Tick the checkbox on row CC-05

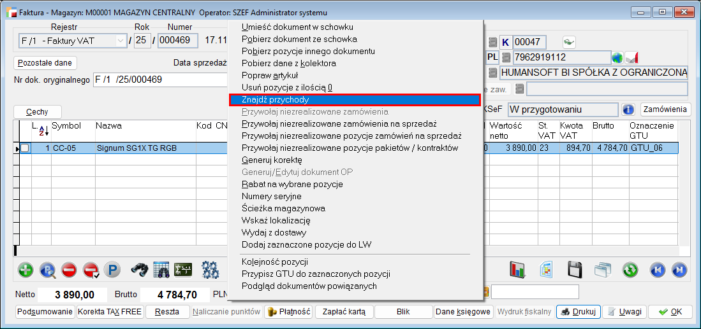25,148
